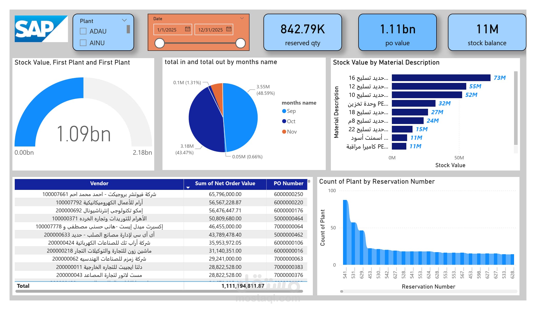
Task: Expand the Plant slicer dropdown chevron
Action: point(124,20)
